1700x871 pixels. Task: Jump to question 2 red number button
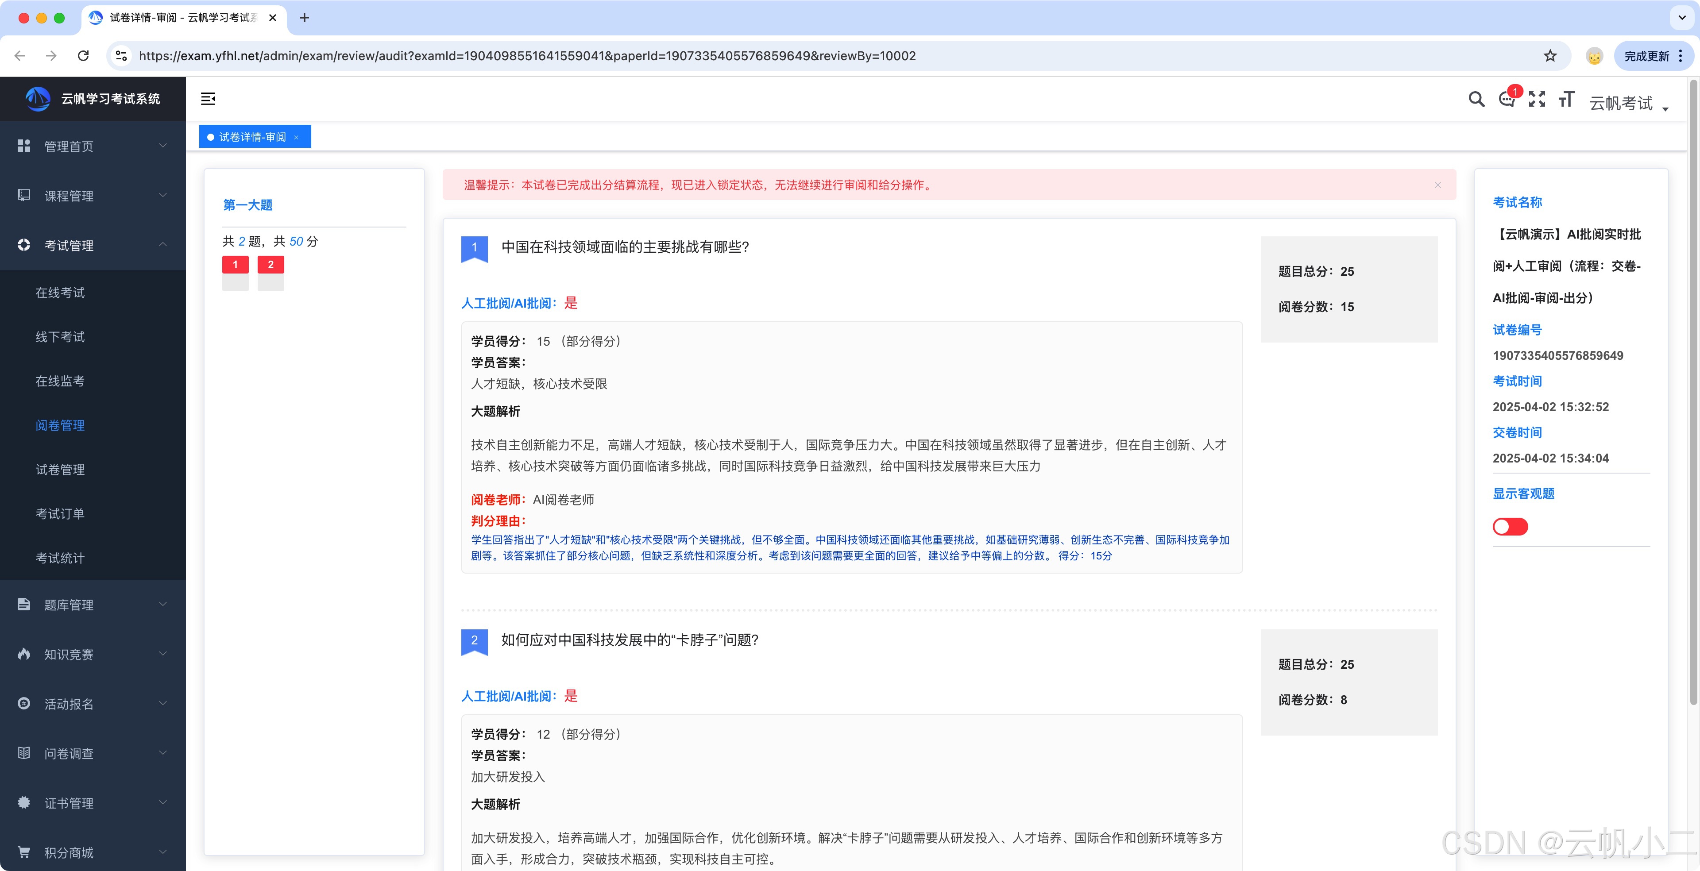click(x=270, y=265)
